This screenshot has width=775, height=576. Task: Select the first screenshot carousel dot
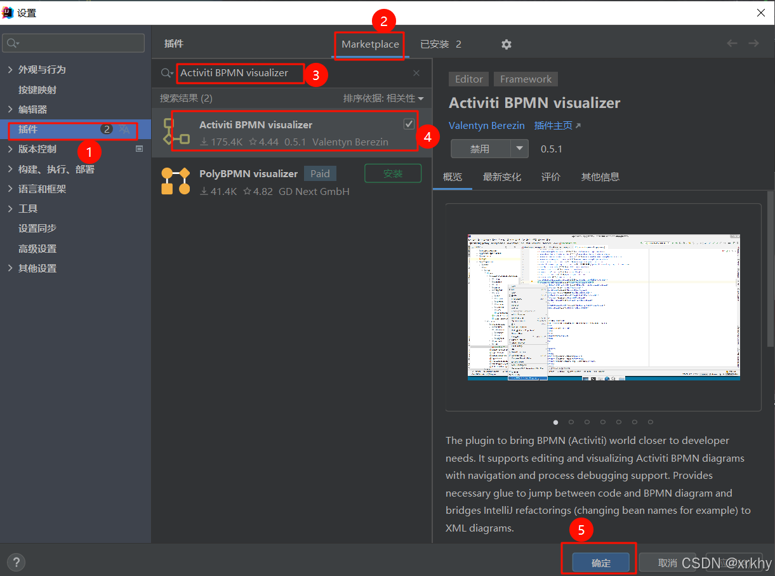(556, 422)
